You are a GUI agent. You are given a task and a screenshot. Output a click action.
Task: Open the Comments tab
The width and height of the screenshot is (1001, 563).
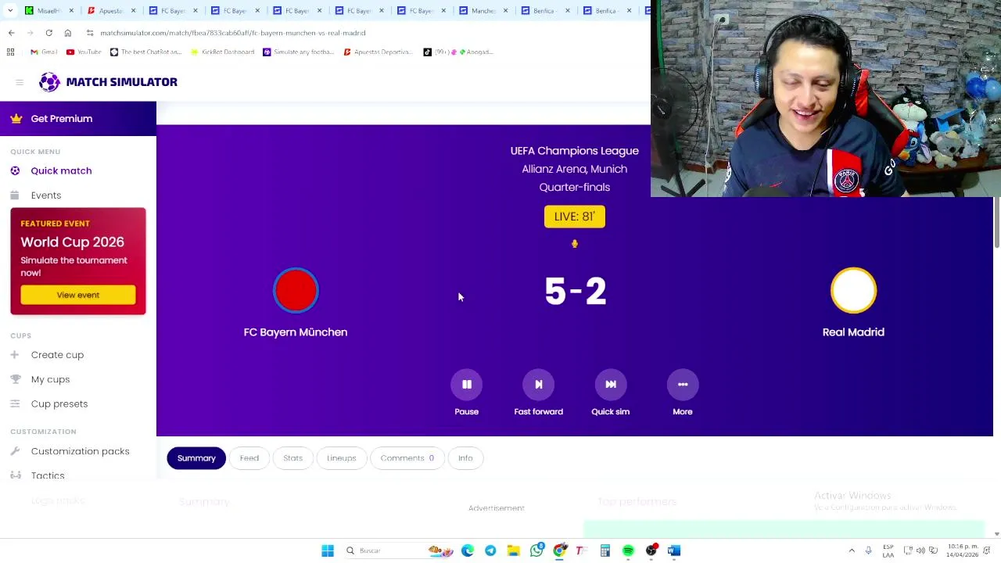(x=407, y=458)
